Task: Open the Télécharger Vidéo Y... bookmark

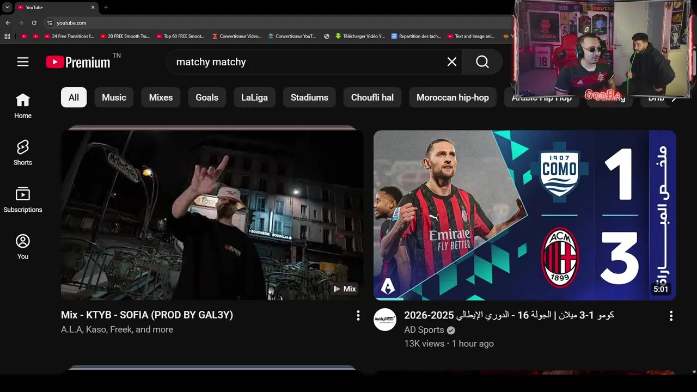Action: click(360, 36)
